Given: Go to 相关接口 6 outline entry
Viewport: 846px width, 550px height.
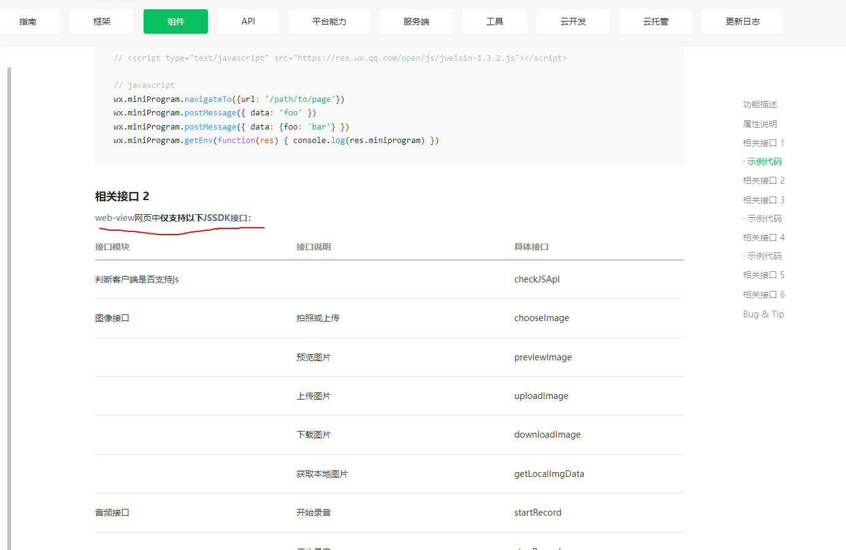Looking at the screenshot, I should tap(764, 295).
